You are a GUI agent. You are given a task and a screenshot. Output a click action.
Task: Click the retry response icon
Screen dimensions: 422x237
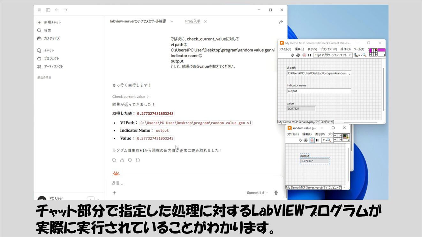click(x=138, y=160)
